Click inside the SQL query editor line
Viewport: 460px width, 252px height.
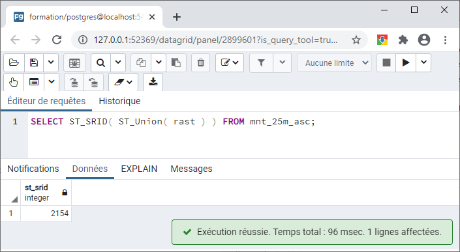[173, 122]
